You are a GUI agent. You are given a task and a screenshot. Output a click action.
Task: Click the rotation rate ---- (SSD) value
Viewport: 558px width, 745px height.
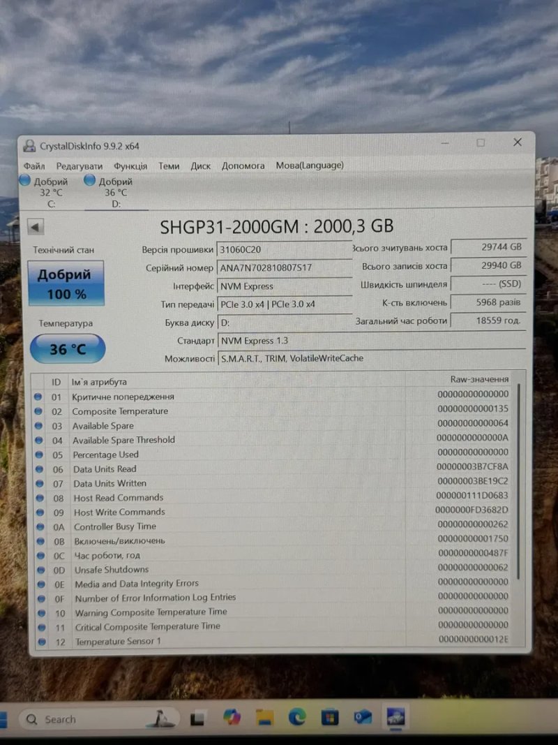pos(488,284)
